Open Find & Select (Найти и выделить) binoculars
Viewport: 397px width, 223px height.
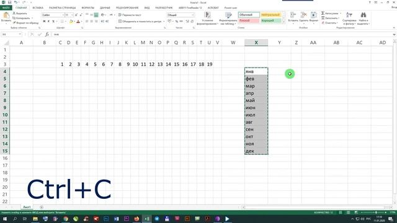click(x=364, y=18)
